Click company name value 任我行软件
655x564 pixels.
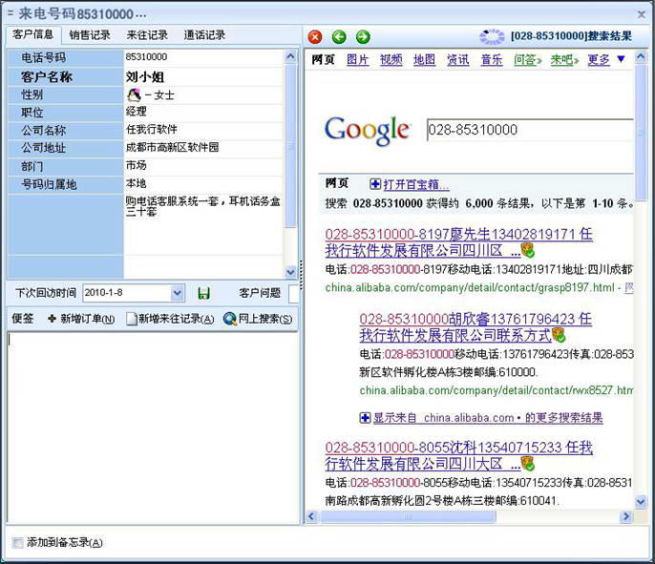151,130
